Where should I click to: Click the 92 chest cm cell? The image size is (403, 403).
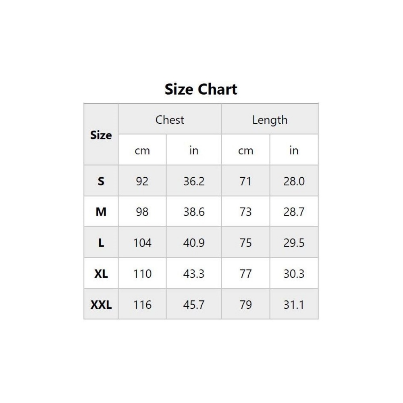tap(142, 181)
